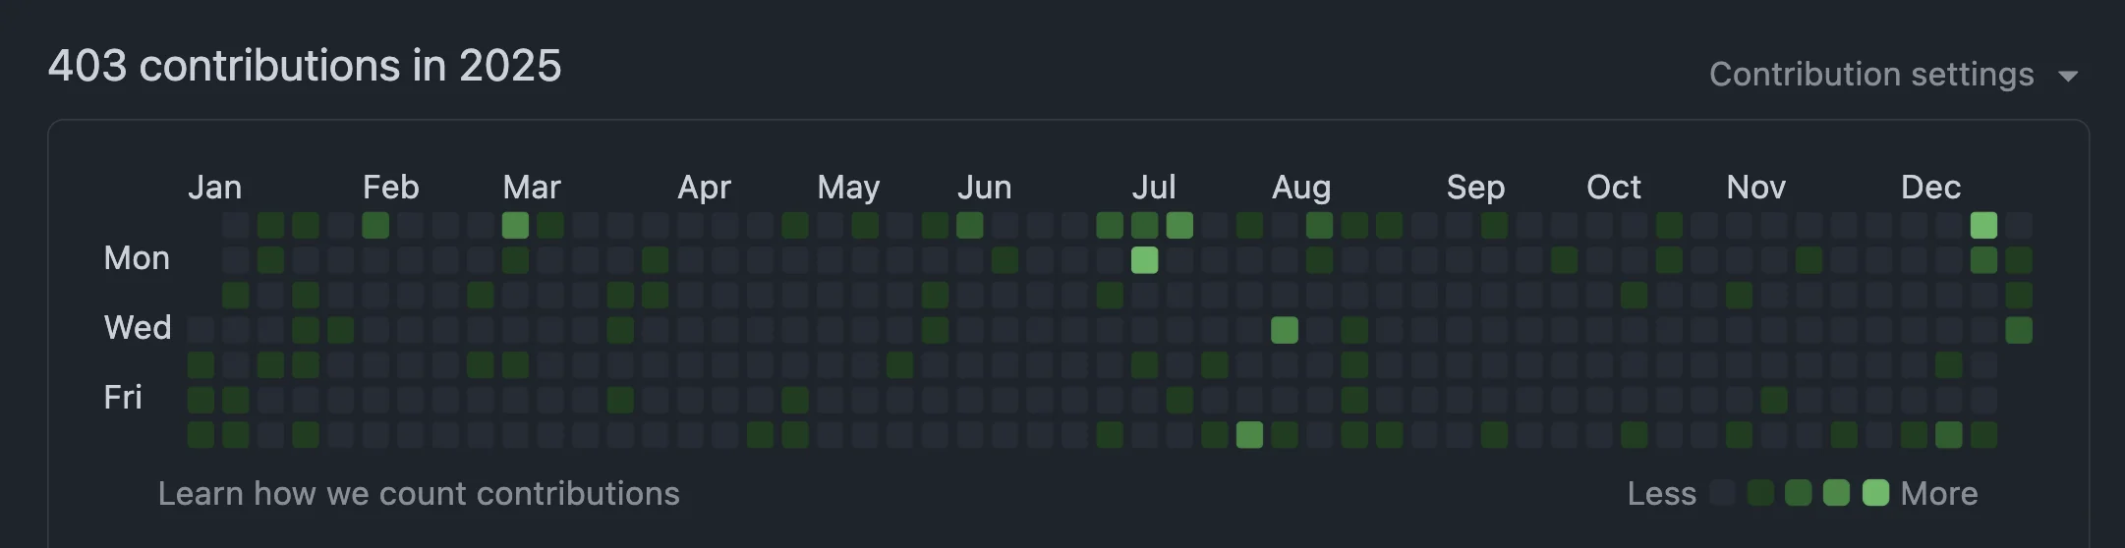The image size is (2125, 548).
Task: Click the bright Wednesday cell in August
Action: [1285, 330]
